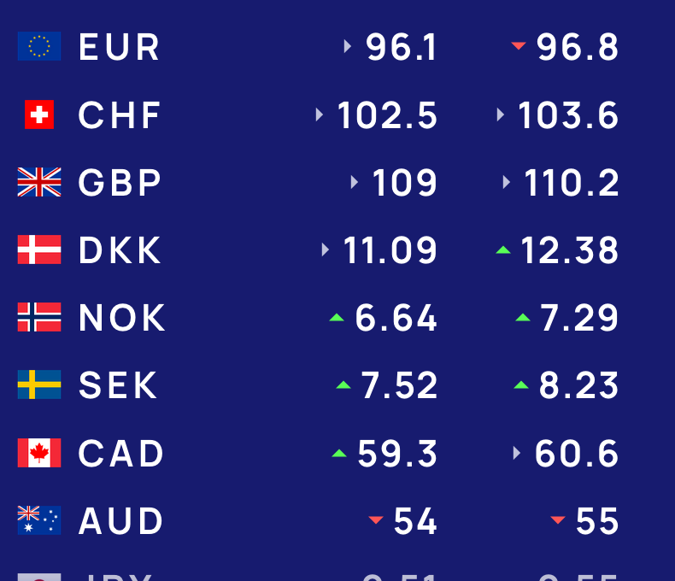Click the NOK rate value 7.29
Viewport: 675px width, 581px height.
coord(579,318)
